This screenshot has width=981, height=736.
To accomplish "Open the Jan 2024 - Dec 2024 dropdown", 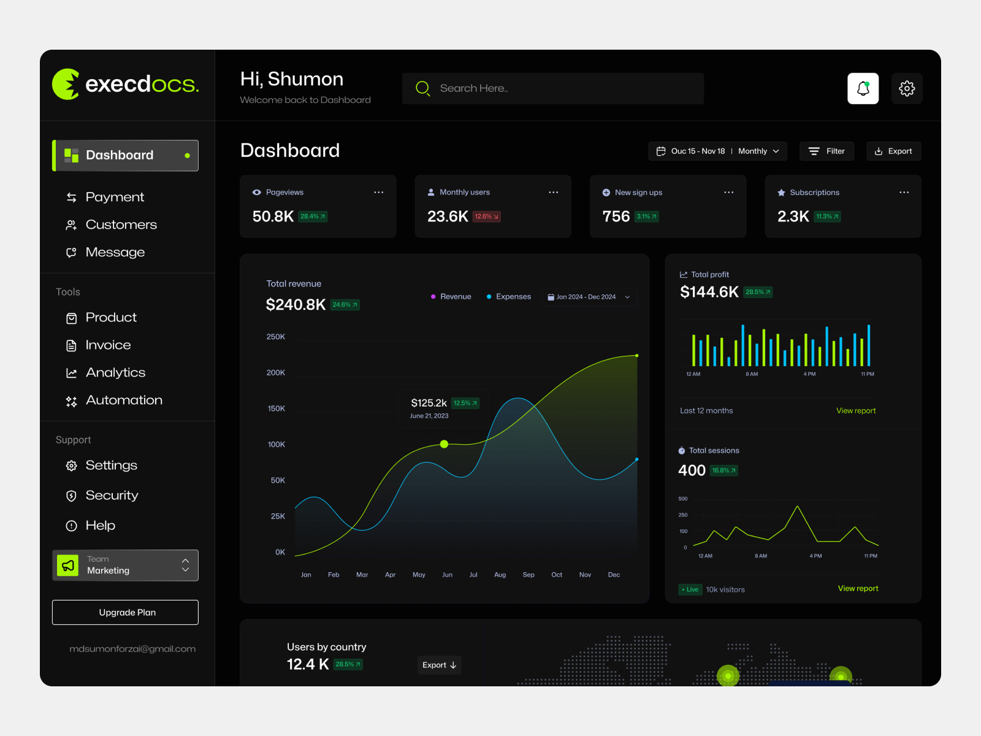I will coord(589,297).
